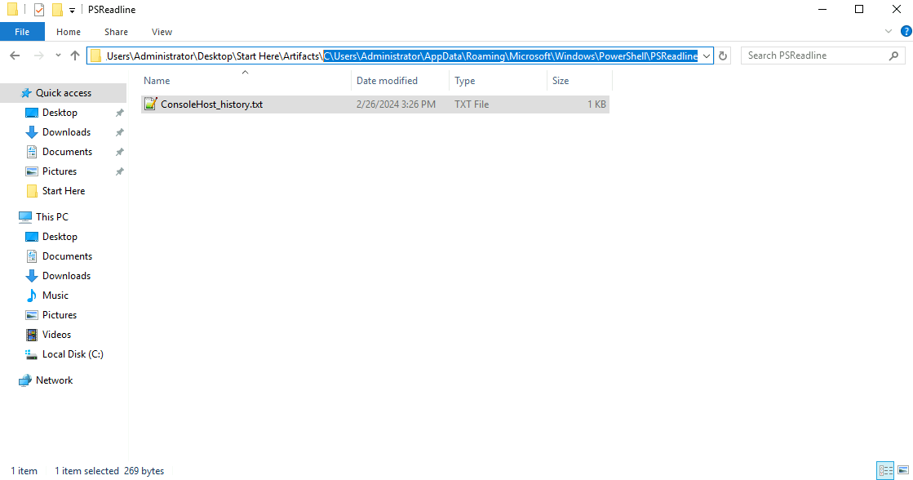The height and width of the screenshot is (480, 913).
Task: Click the Local Disk drive icon
Action: (32, 354)
